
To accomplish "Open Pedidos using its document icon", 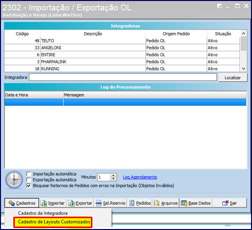I will (132, 203).
